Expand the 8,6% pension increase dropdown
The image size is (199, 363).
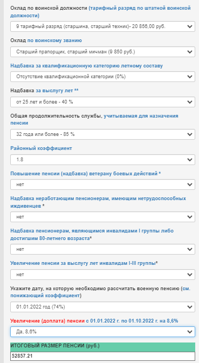[x=102, y=332]
